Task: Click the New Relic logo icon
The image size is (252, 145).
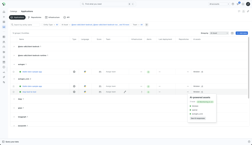Action: point(4,4)
